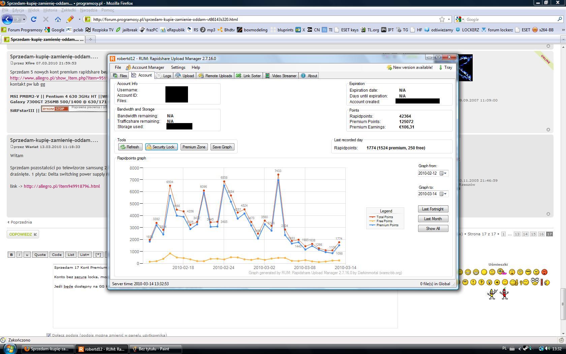The width and height of the screenshot is (566, 354).
Task: Click Security Lock button
Action: (161, 147)
